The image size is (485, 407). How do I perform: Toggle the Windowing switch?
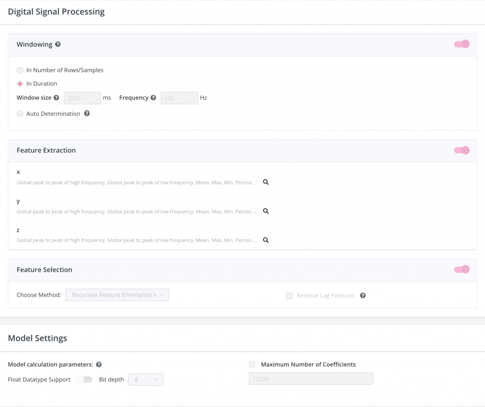point(462,44)
